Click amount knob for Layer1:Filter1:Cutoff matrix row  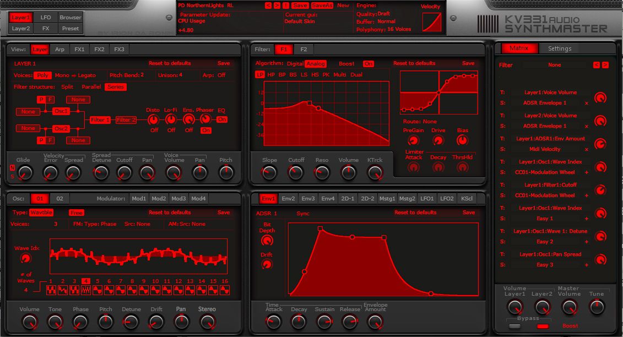pos(600,190)
